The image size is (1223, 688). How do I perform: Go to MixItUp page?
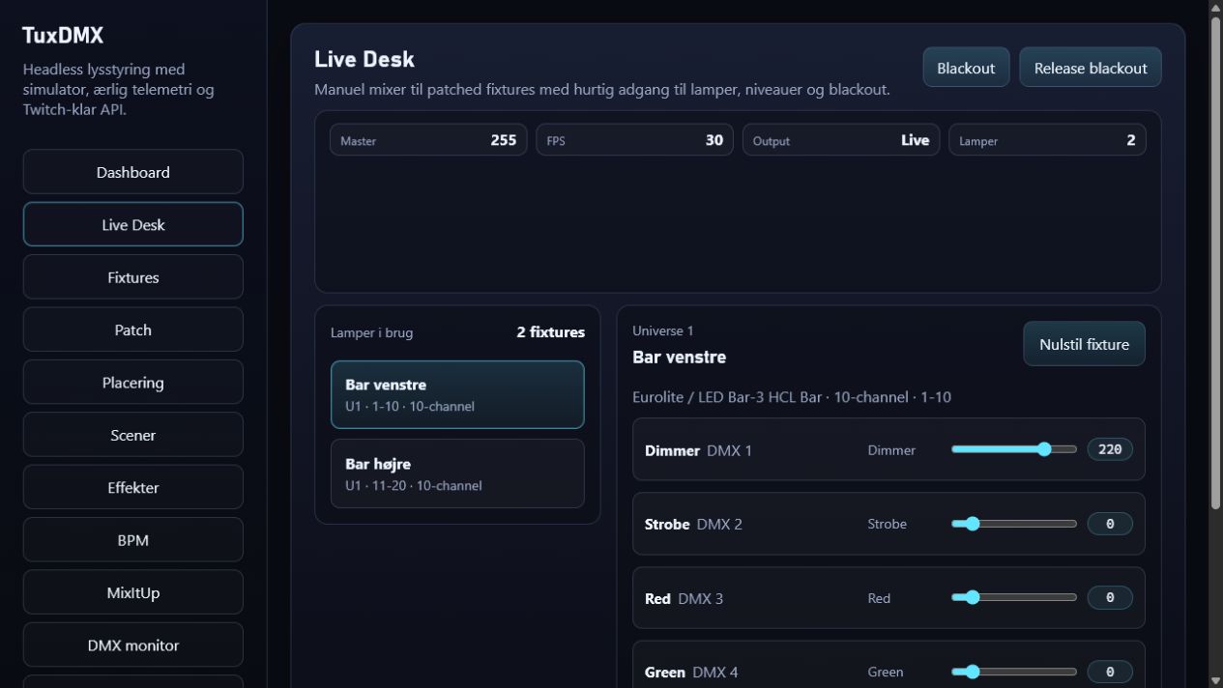pos(132,592)
